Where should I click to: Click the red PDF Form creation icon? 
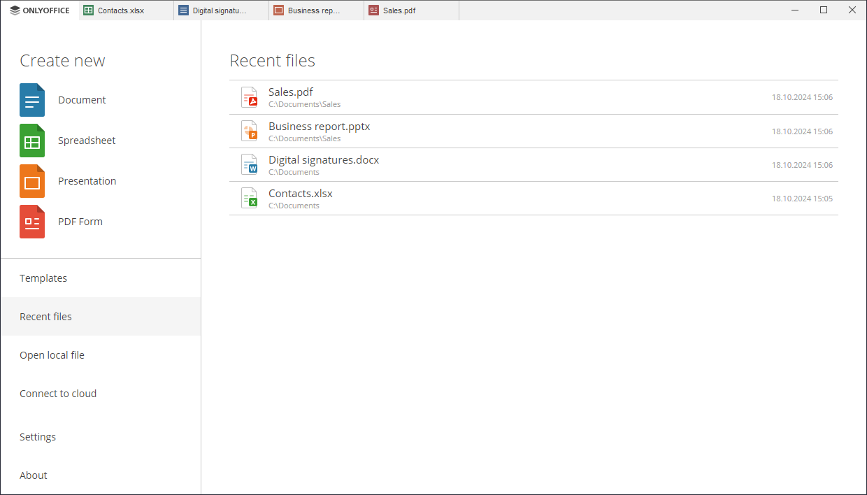[32, 222]
